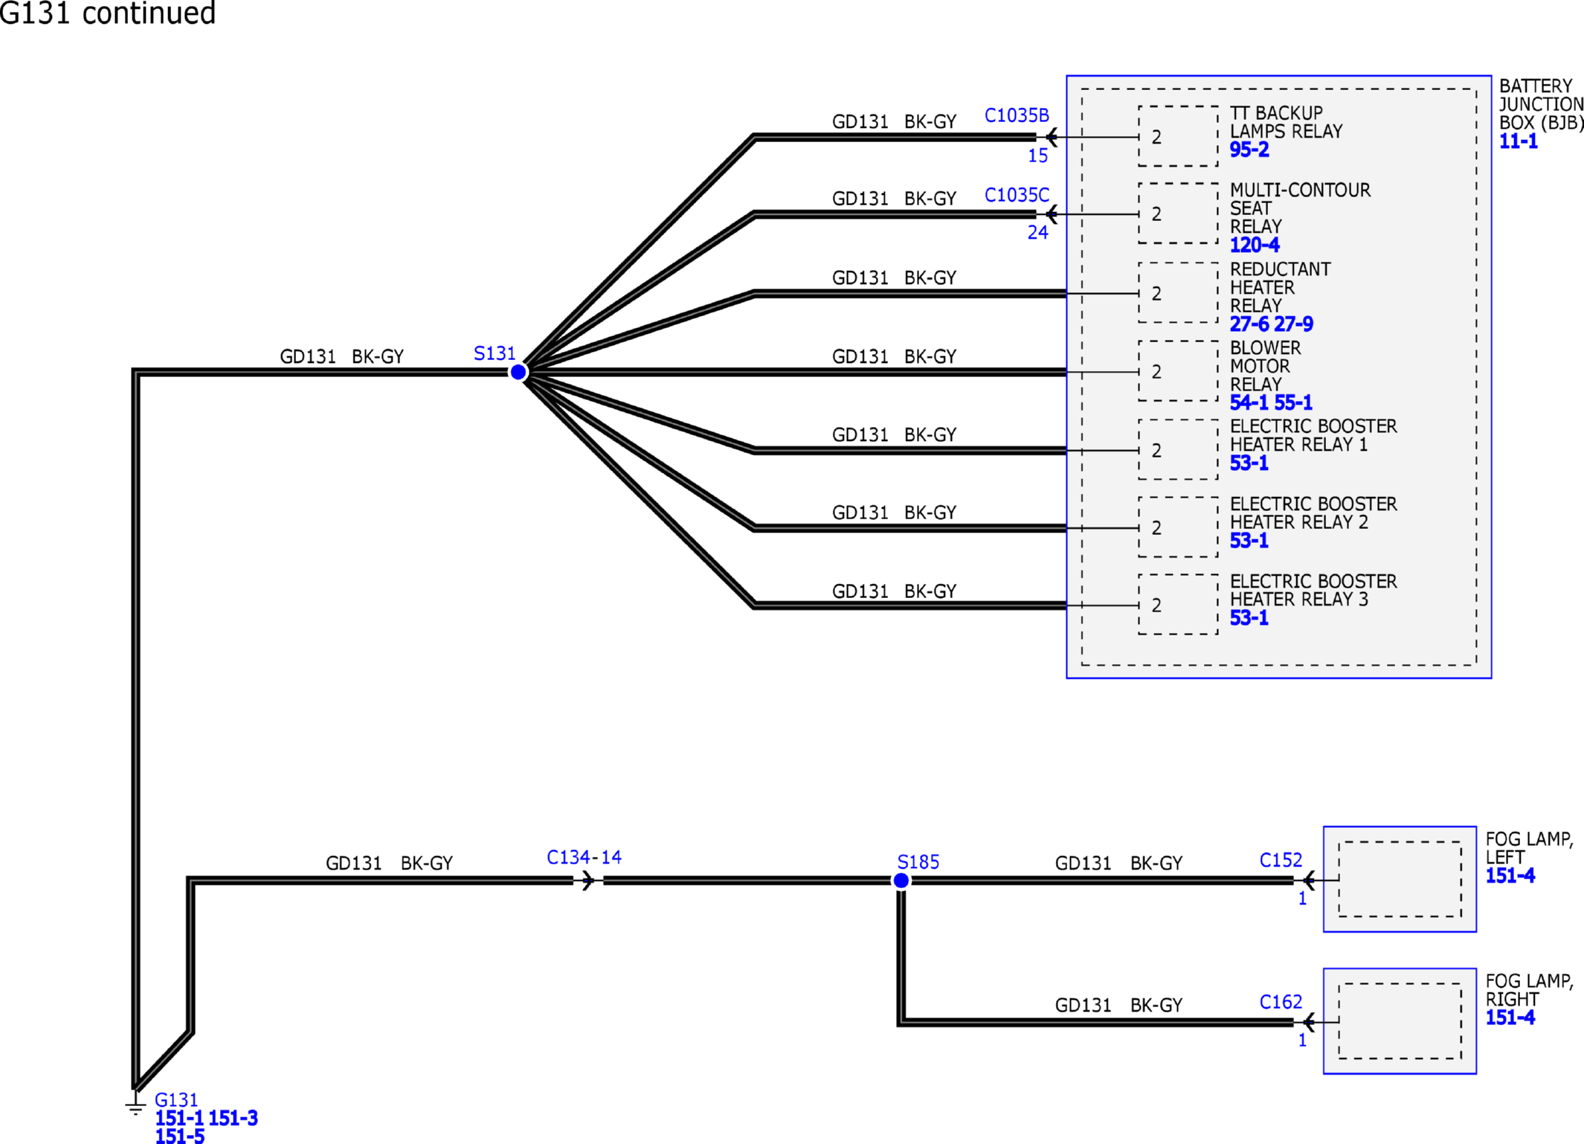1584x1144 pixels.
Task: Click the Electric Booster Heater Relay 1 box
Action: coord(1178,450)
